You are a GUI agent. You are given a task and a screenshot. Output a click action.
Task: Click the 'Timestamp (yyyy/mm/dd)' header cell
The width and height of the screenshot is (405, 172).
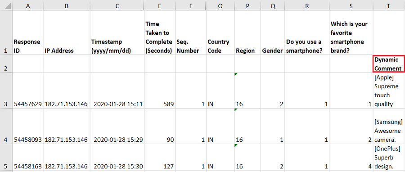117,32
